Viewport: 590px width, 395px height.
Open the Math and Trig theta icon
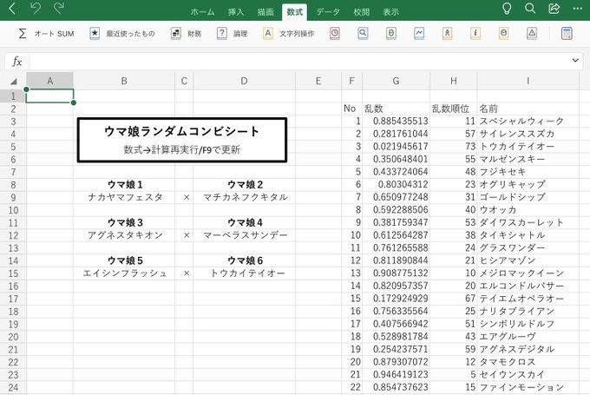(x=391, y=34)
